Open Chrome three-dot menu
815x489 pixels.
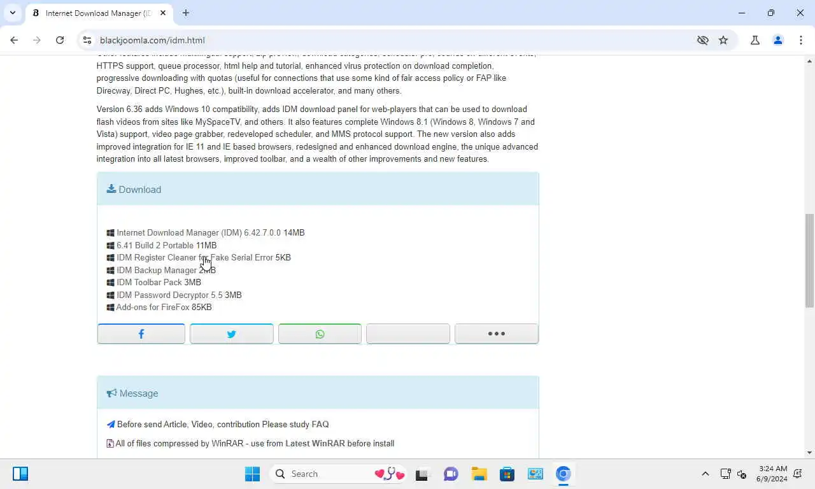point(801,40)
